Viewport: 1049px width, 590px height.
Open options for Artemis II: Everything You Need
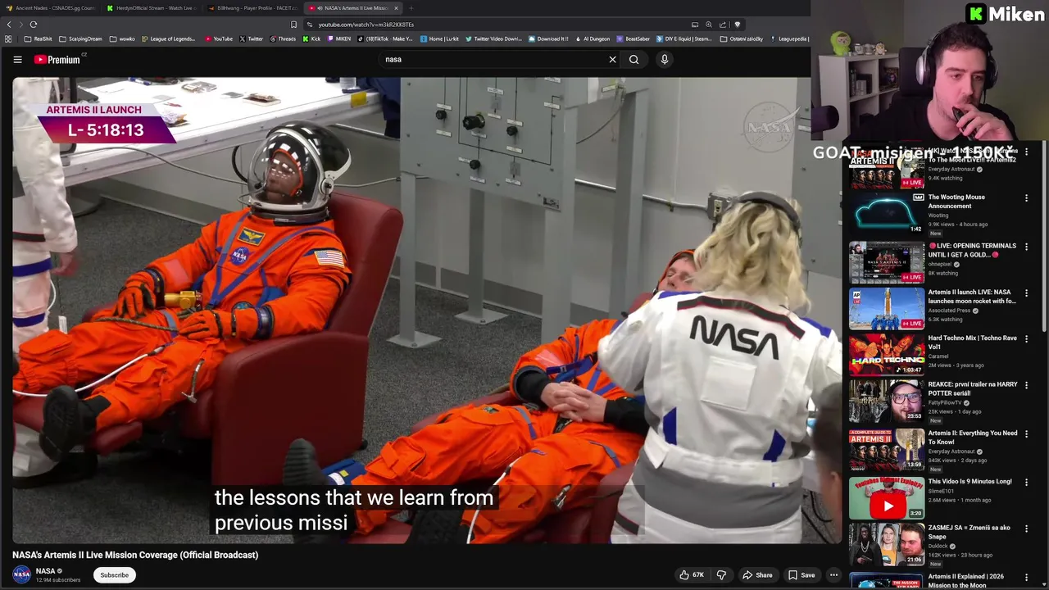tap(1026, 433)
